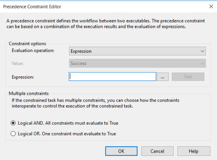The image size is (217, 160).
Task: Click the 'Evaluation operation:' label
Action: [33, 50]
